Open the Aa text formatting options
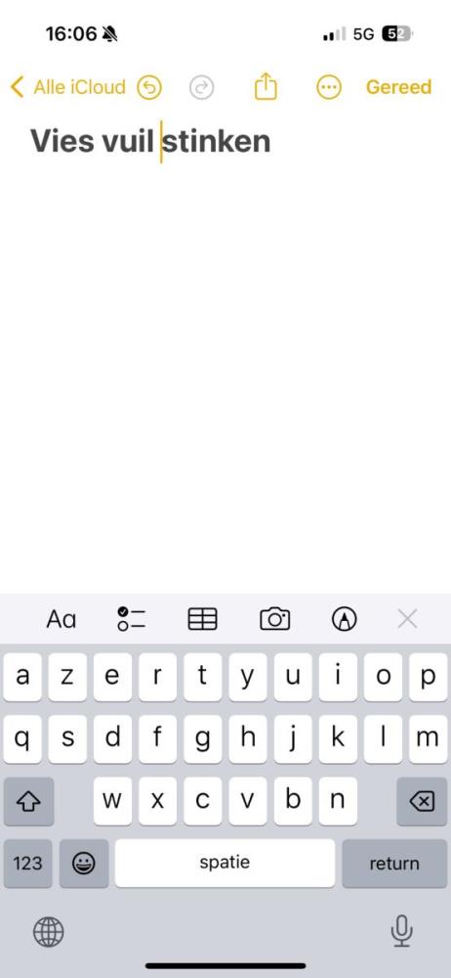Image resolution: width=451 pixels, height=978 pixels. click(61, 619)
